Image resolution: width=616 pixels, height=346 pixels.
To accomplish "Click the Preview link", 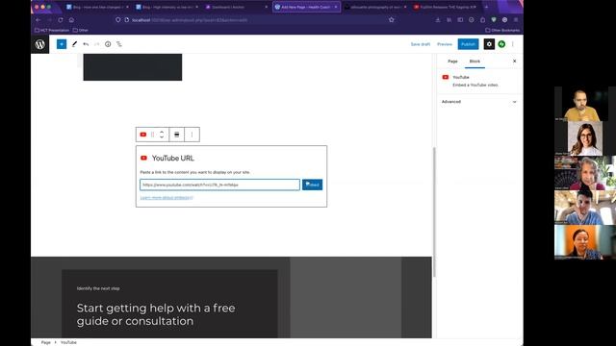I will pos(445,44).
